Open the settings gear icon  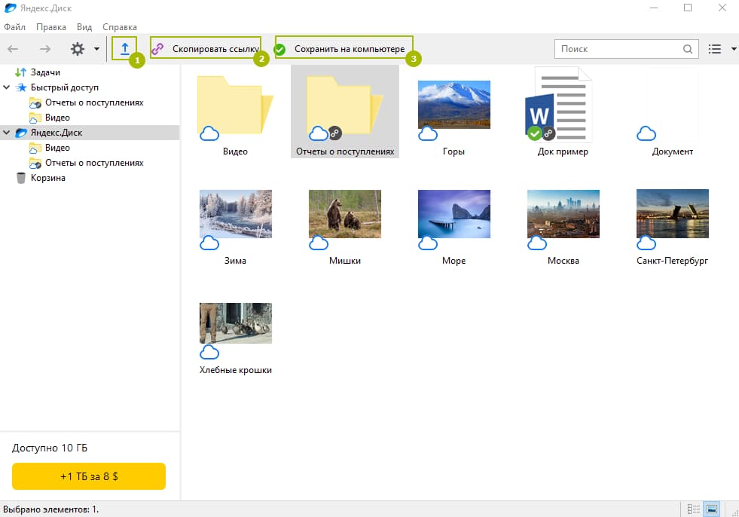(78, 49)
